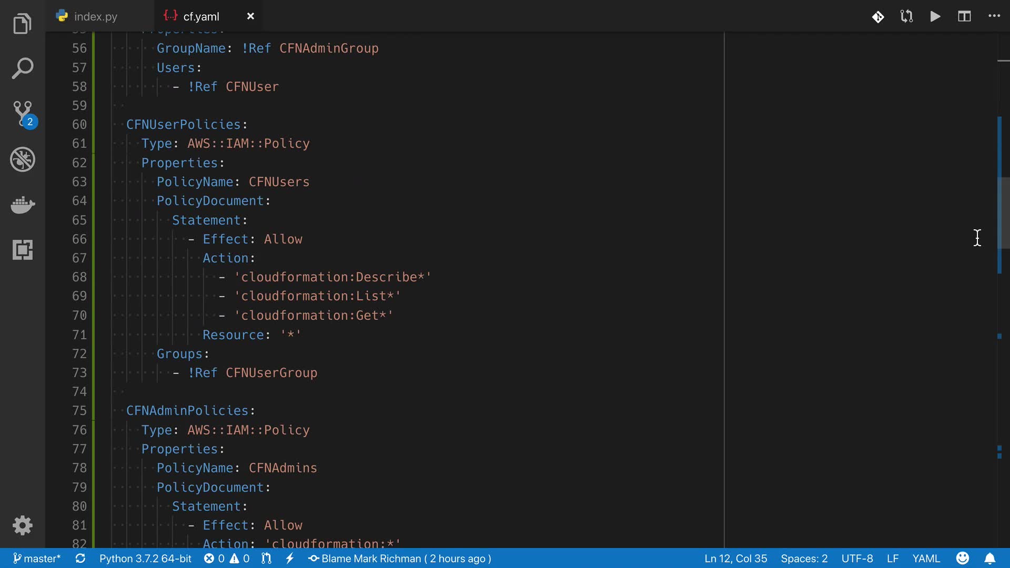Toggle the notifications bell

point(989,559)
